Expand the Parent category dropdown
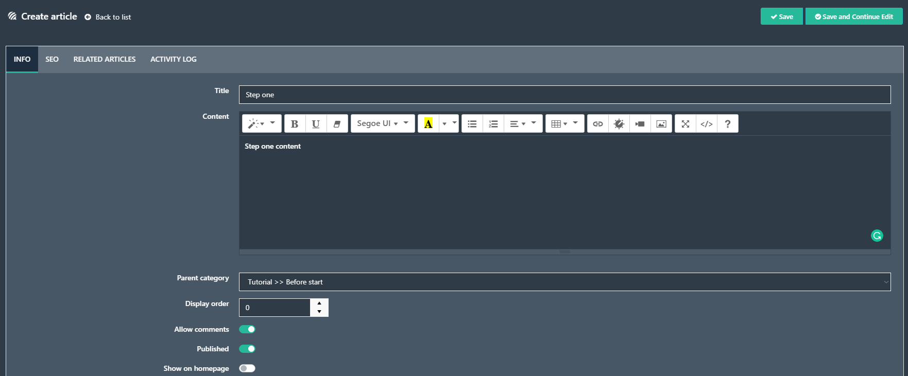The image size is (908, 376). point(564,282)
